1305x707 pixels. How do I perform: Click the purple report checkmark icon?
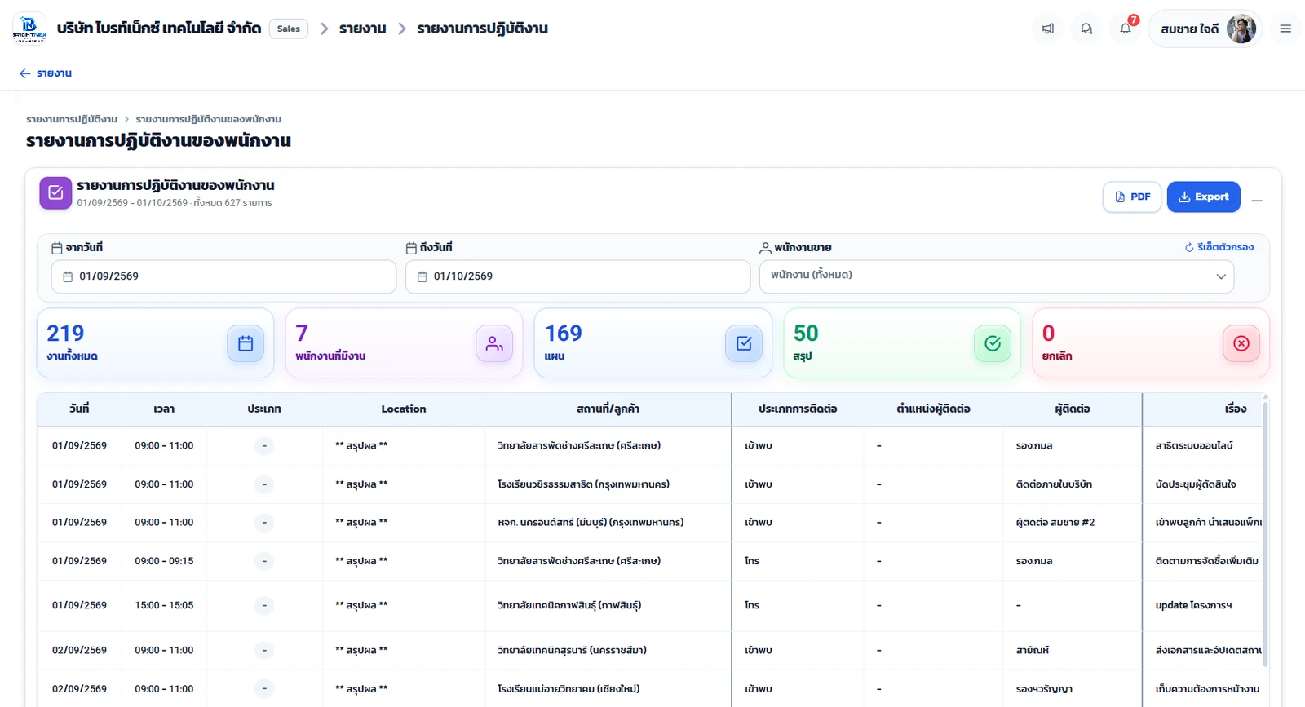[55, 193]
